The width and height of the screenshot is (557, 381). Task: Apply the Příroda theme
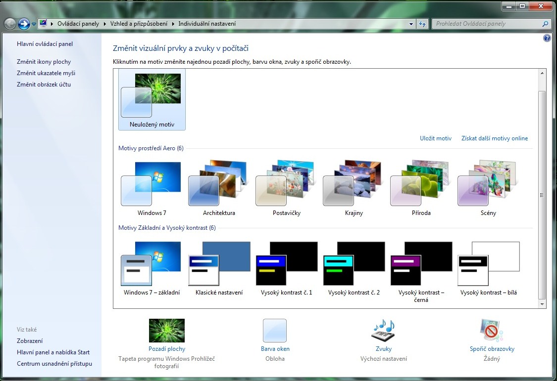coord(421,189)
